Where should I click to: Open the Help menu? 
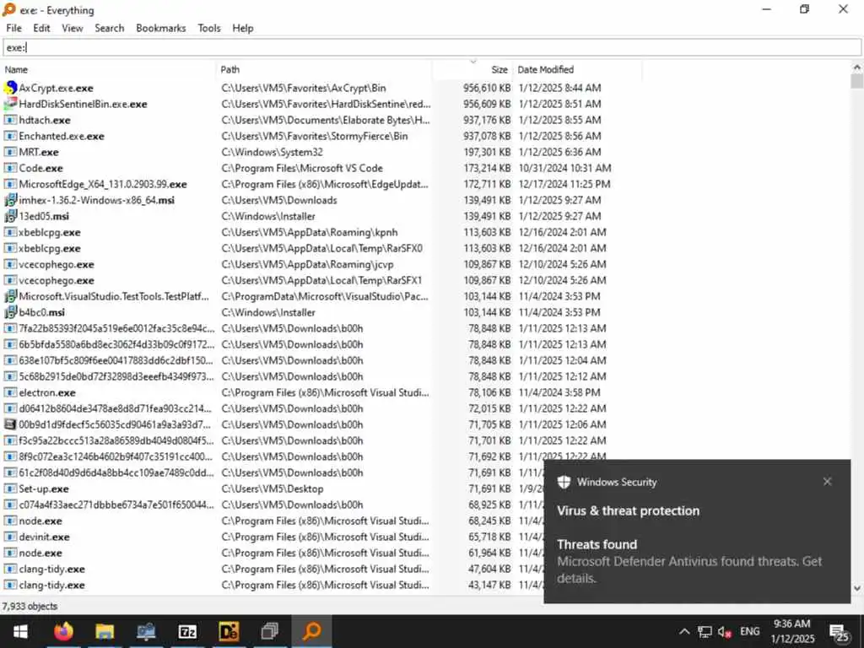[x=242, y=28]
